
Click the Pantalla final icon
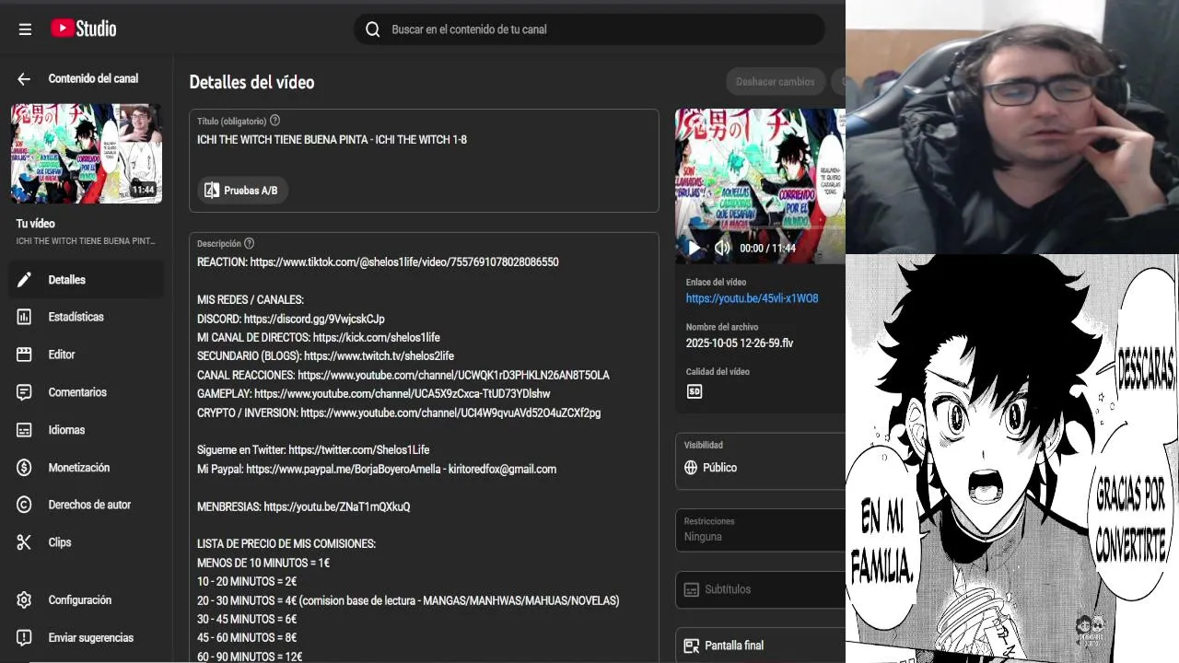point(692,646)
